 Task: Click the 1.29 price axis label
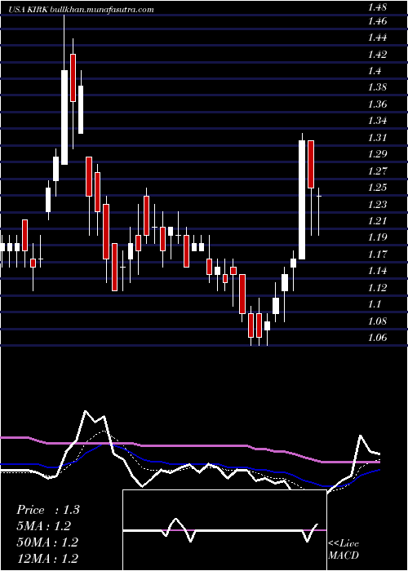pos(377,154)
